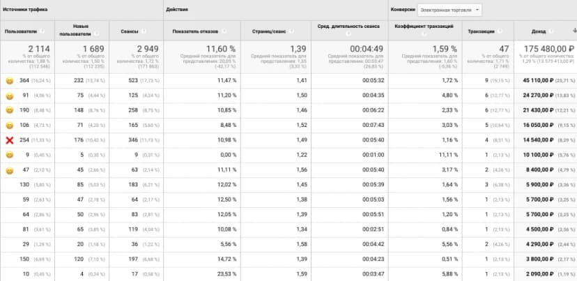This screenshot has height=281, width=577.
Task: Click the red X icon in 254 users row
Action: click(10, 140)
